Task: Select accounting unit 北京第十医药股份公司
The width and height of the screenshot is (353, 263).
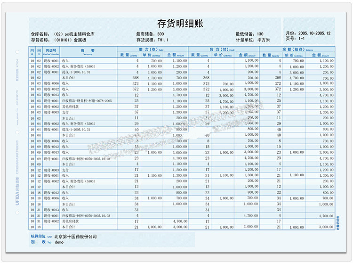Action: [x=75, y=237]
